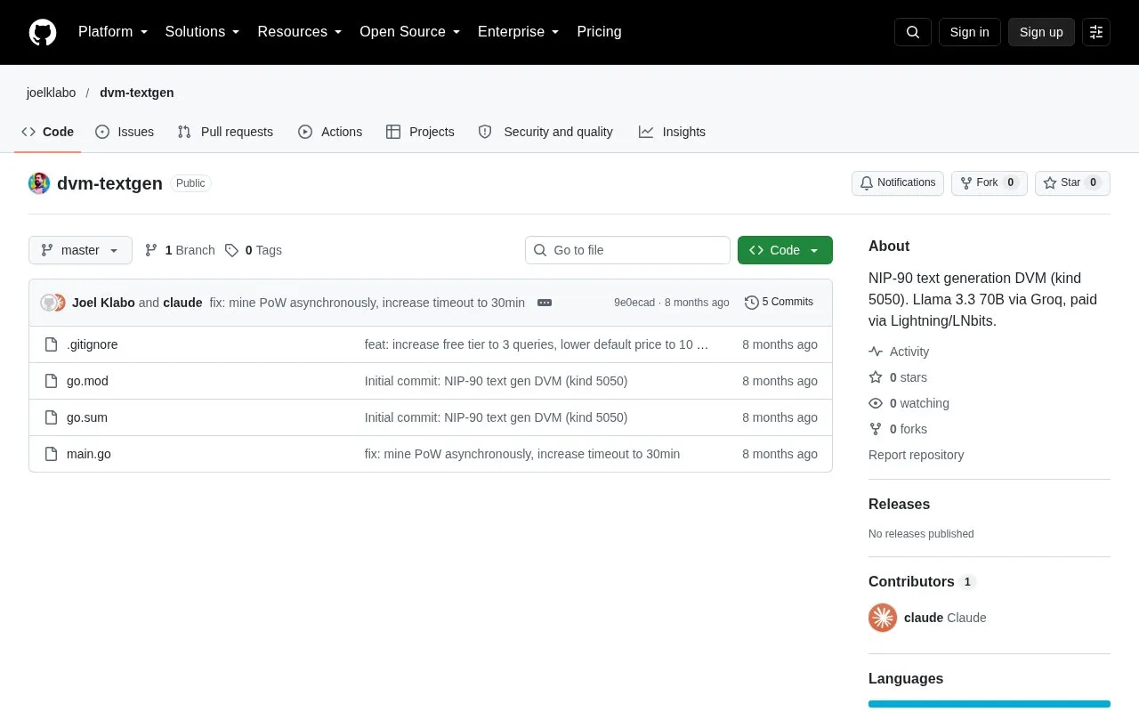
Task: Open Joel Klabo commit author link
Action: 103,303
